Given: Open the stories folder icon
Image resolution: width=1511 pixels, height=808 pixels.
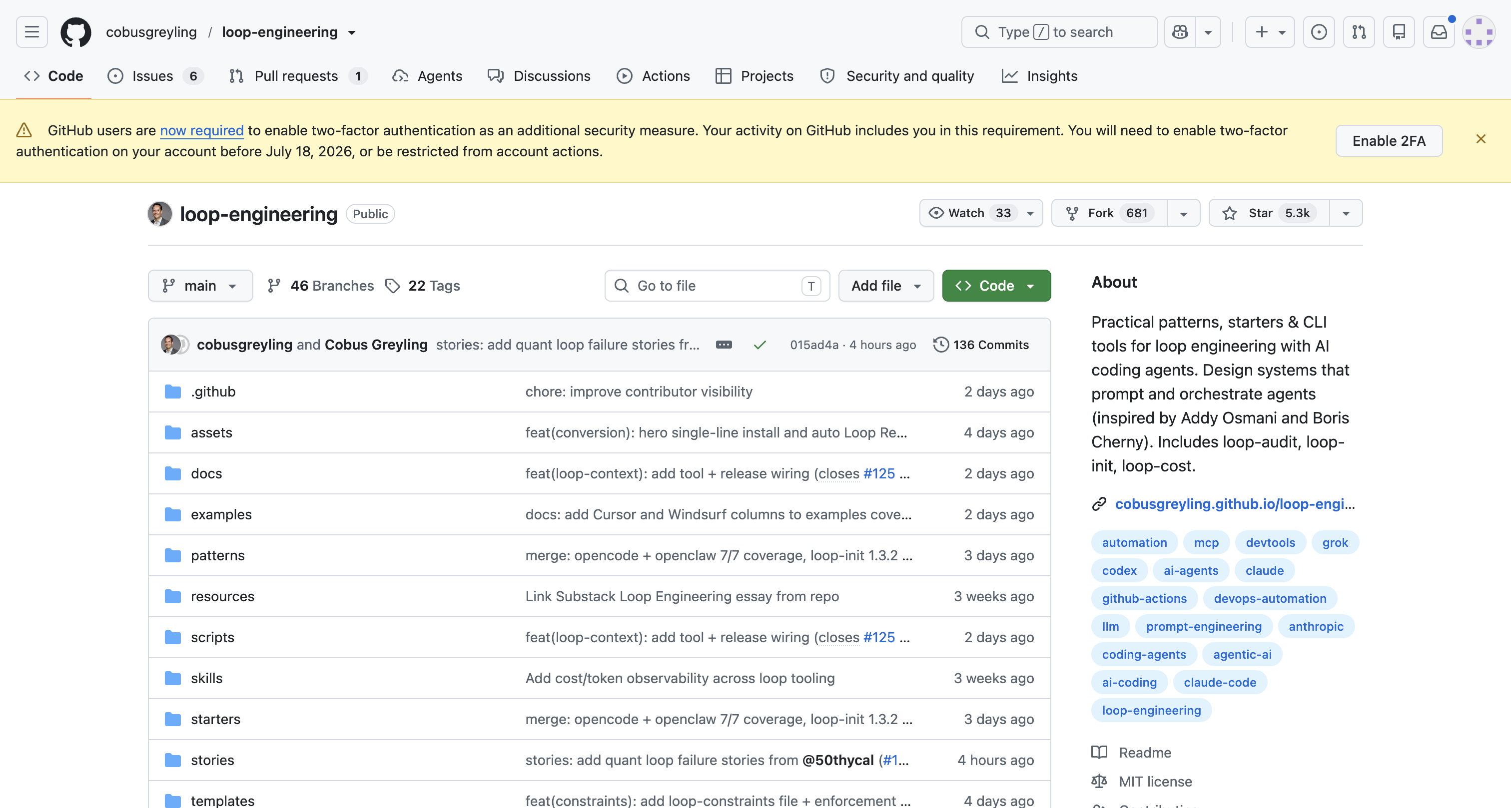Looking at the screenshot, I should (x=172, y=761).
